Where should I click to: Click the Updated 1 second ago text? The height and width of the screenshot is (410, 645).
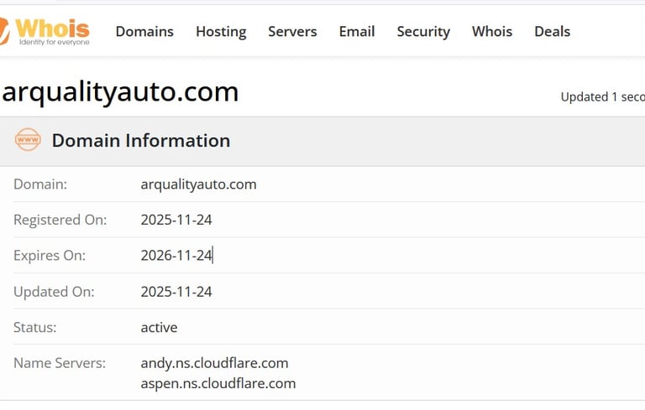601,96
